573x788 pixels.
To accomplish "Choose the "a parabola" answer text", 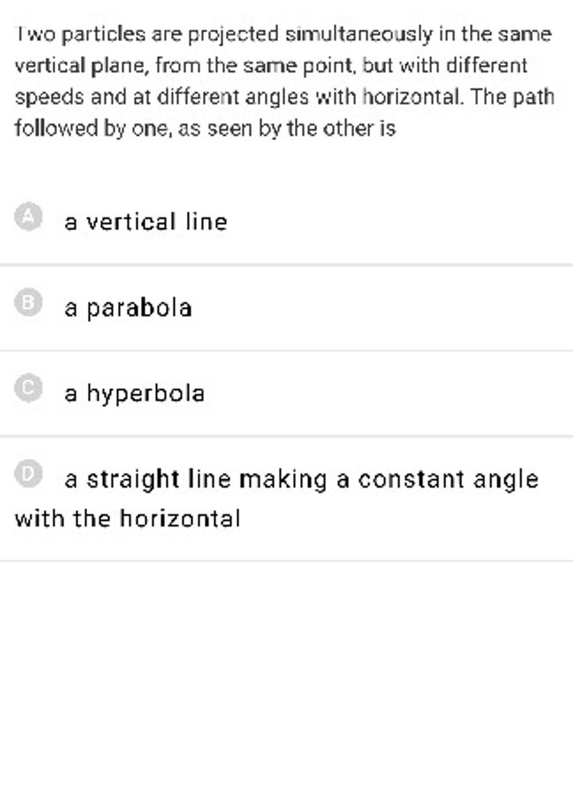I will tap(129, 308).
